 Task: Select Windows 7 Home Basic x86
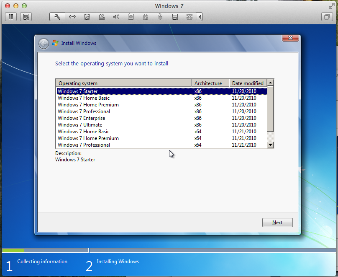point(162,98)
